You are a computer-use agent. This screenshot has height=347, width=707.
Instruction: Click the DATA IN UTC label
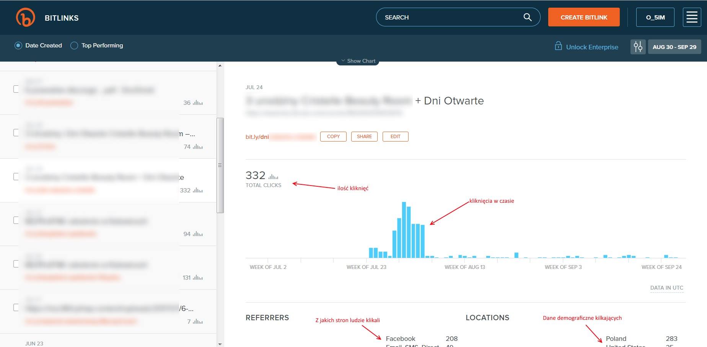[666, 288]
